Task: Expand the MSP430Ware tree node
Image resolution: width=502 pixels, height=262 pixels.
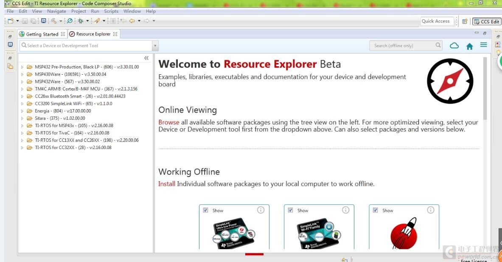Action: point(22,74)
